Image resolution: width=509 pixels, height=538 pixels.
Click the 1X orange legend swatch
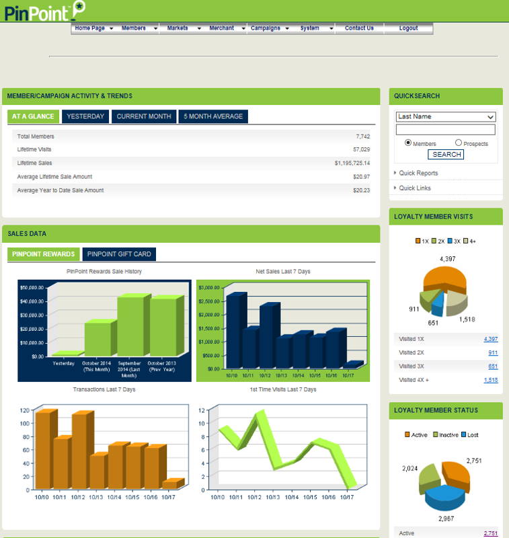coord(418,241)
